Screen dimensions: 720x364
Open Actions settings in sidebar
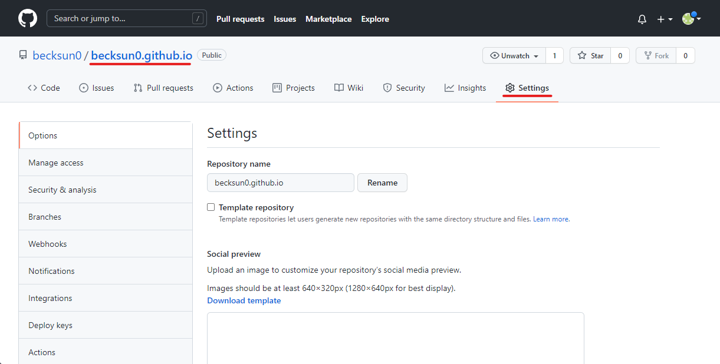click(x=106, y=352)
